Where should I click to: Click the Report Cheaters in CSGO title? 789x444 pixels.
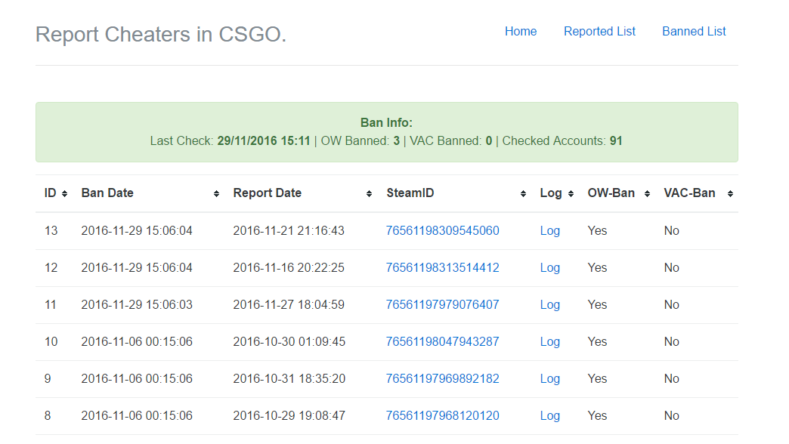pyautogui.click(x=161, y=35)
